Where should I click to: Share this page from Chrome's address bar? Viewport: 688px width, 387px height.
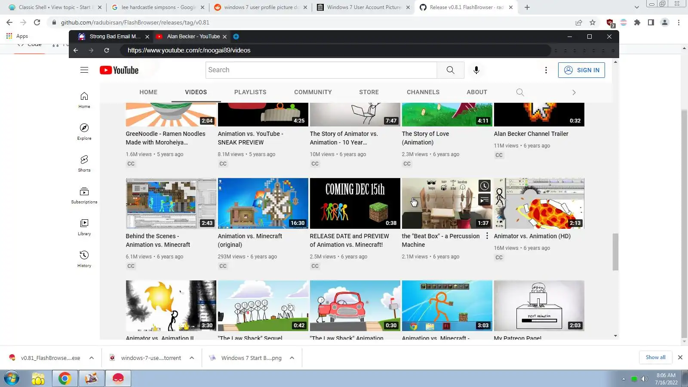579,22
